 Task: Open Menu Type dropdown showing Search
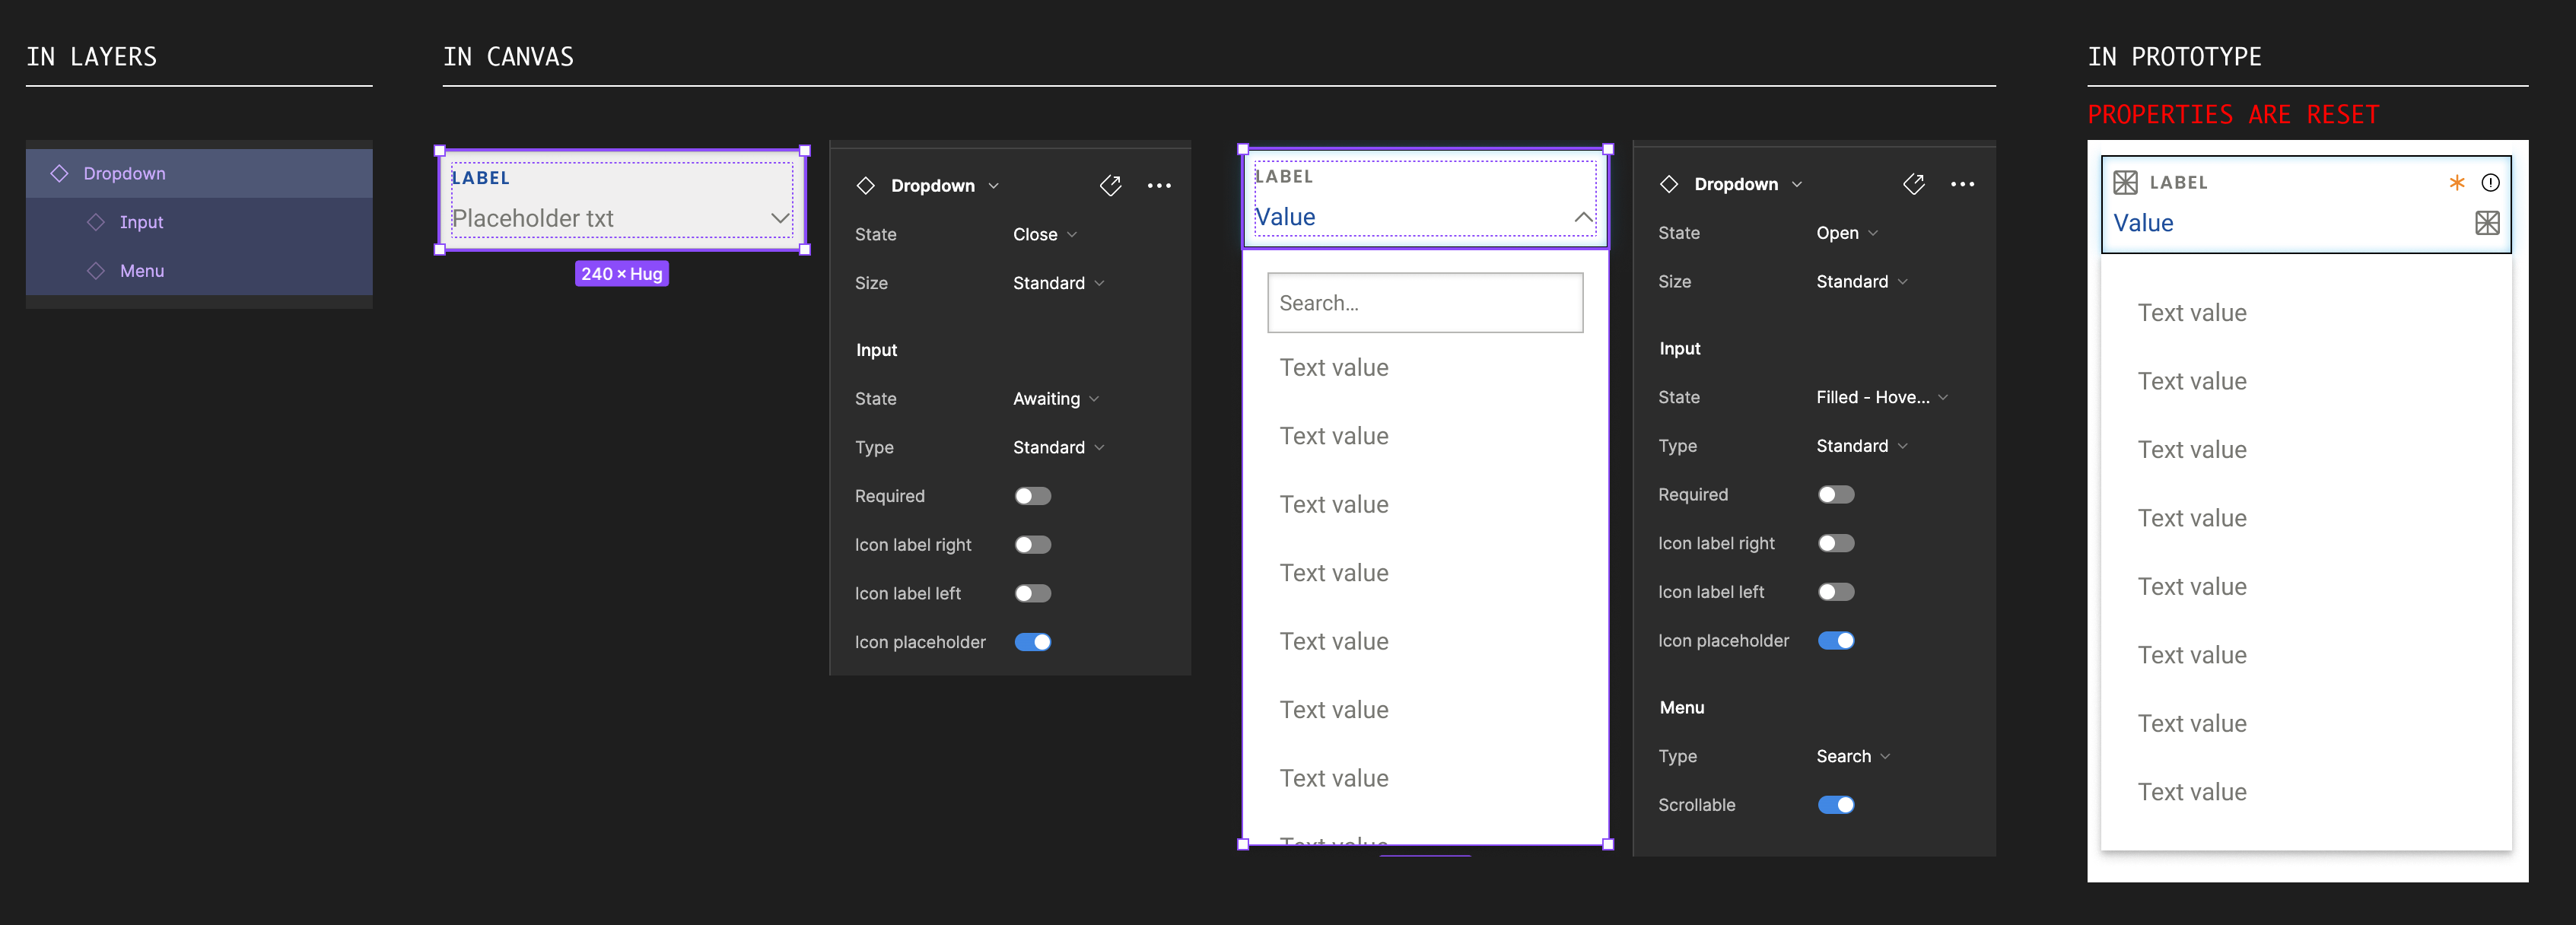tap(1853, 756)
